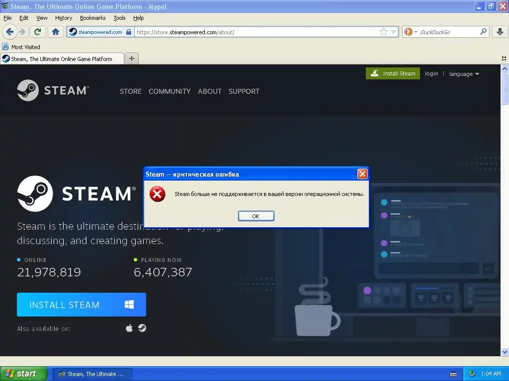Open a new tab with the plus button
The height and width of the screenshot is (381, 509).
(x=131, y=59)
